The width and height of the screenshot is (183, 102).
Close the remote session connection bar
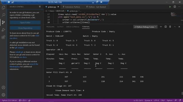[x=101, y=2]
